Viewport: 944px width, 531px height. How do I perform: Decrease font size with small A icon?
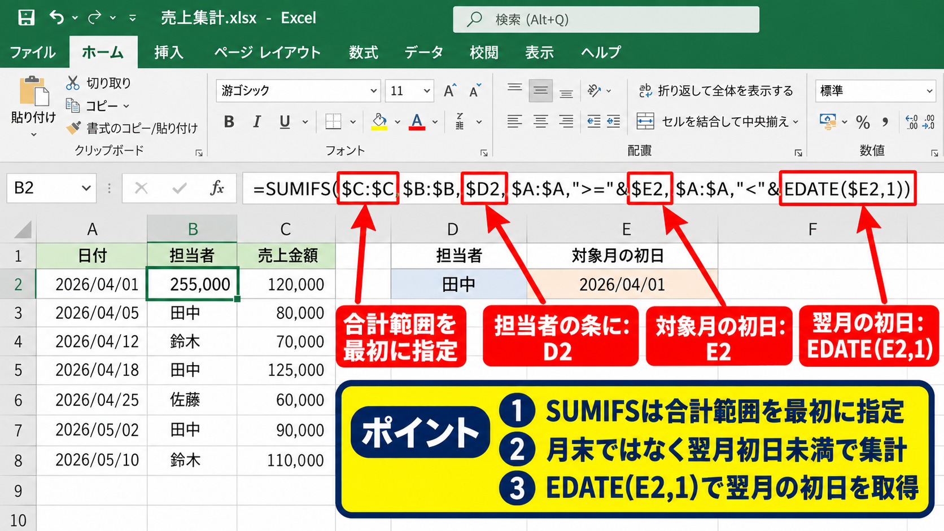(x=475, y=90)
